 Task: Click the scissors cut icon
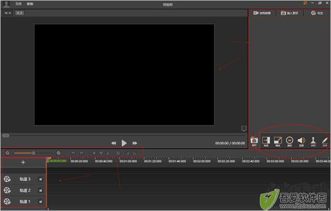point(108,153)
